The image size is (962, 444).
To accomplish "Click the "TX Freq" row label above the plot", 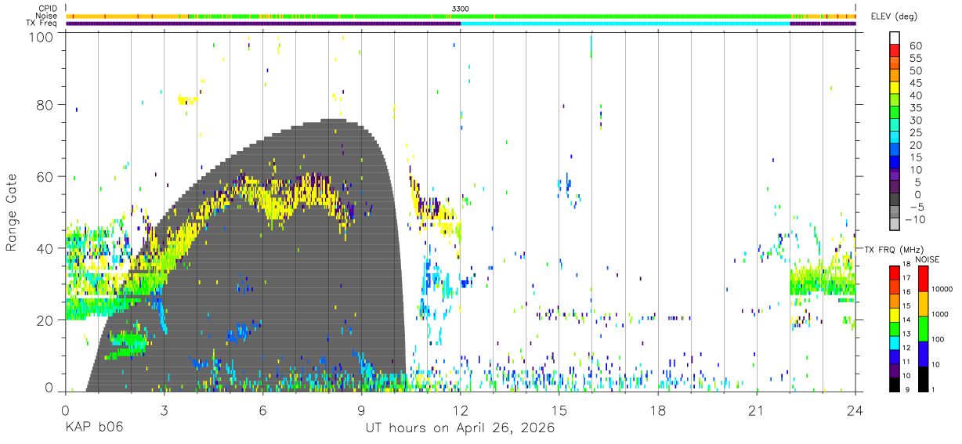I will coord(42,23).
